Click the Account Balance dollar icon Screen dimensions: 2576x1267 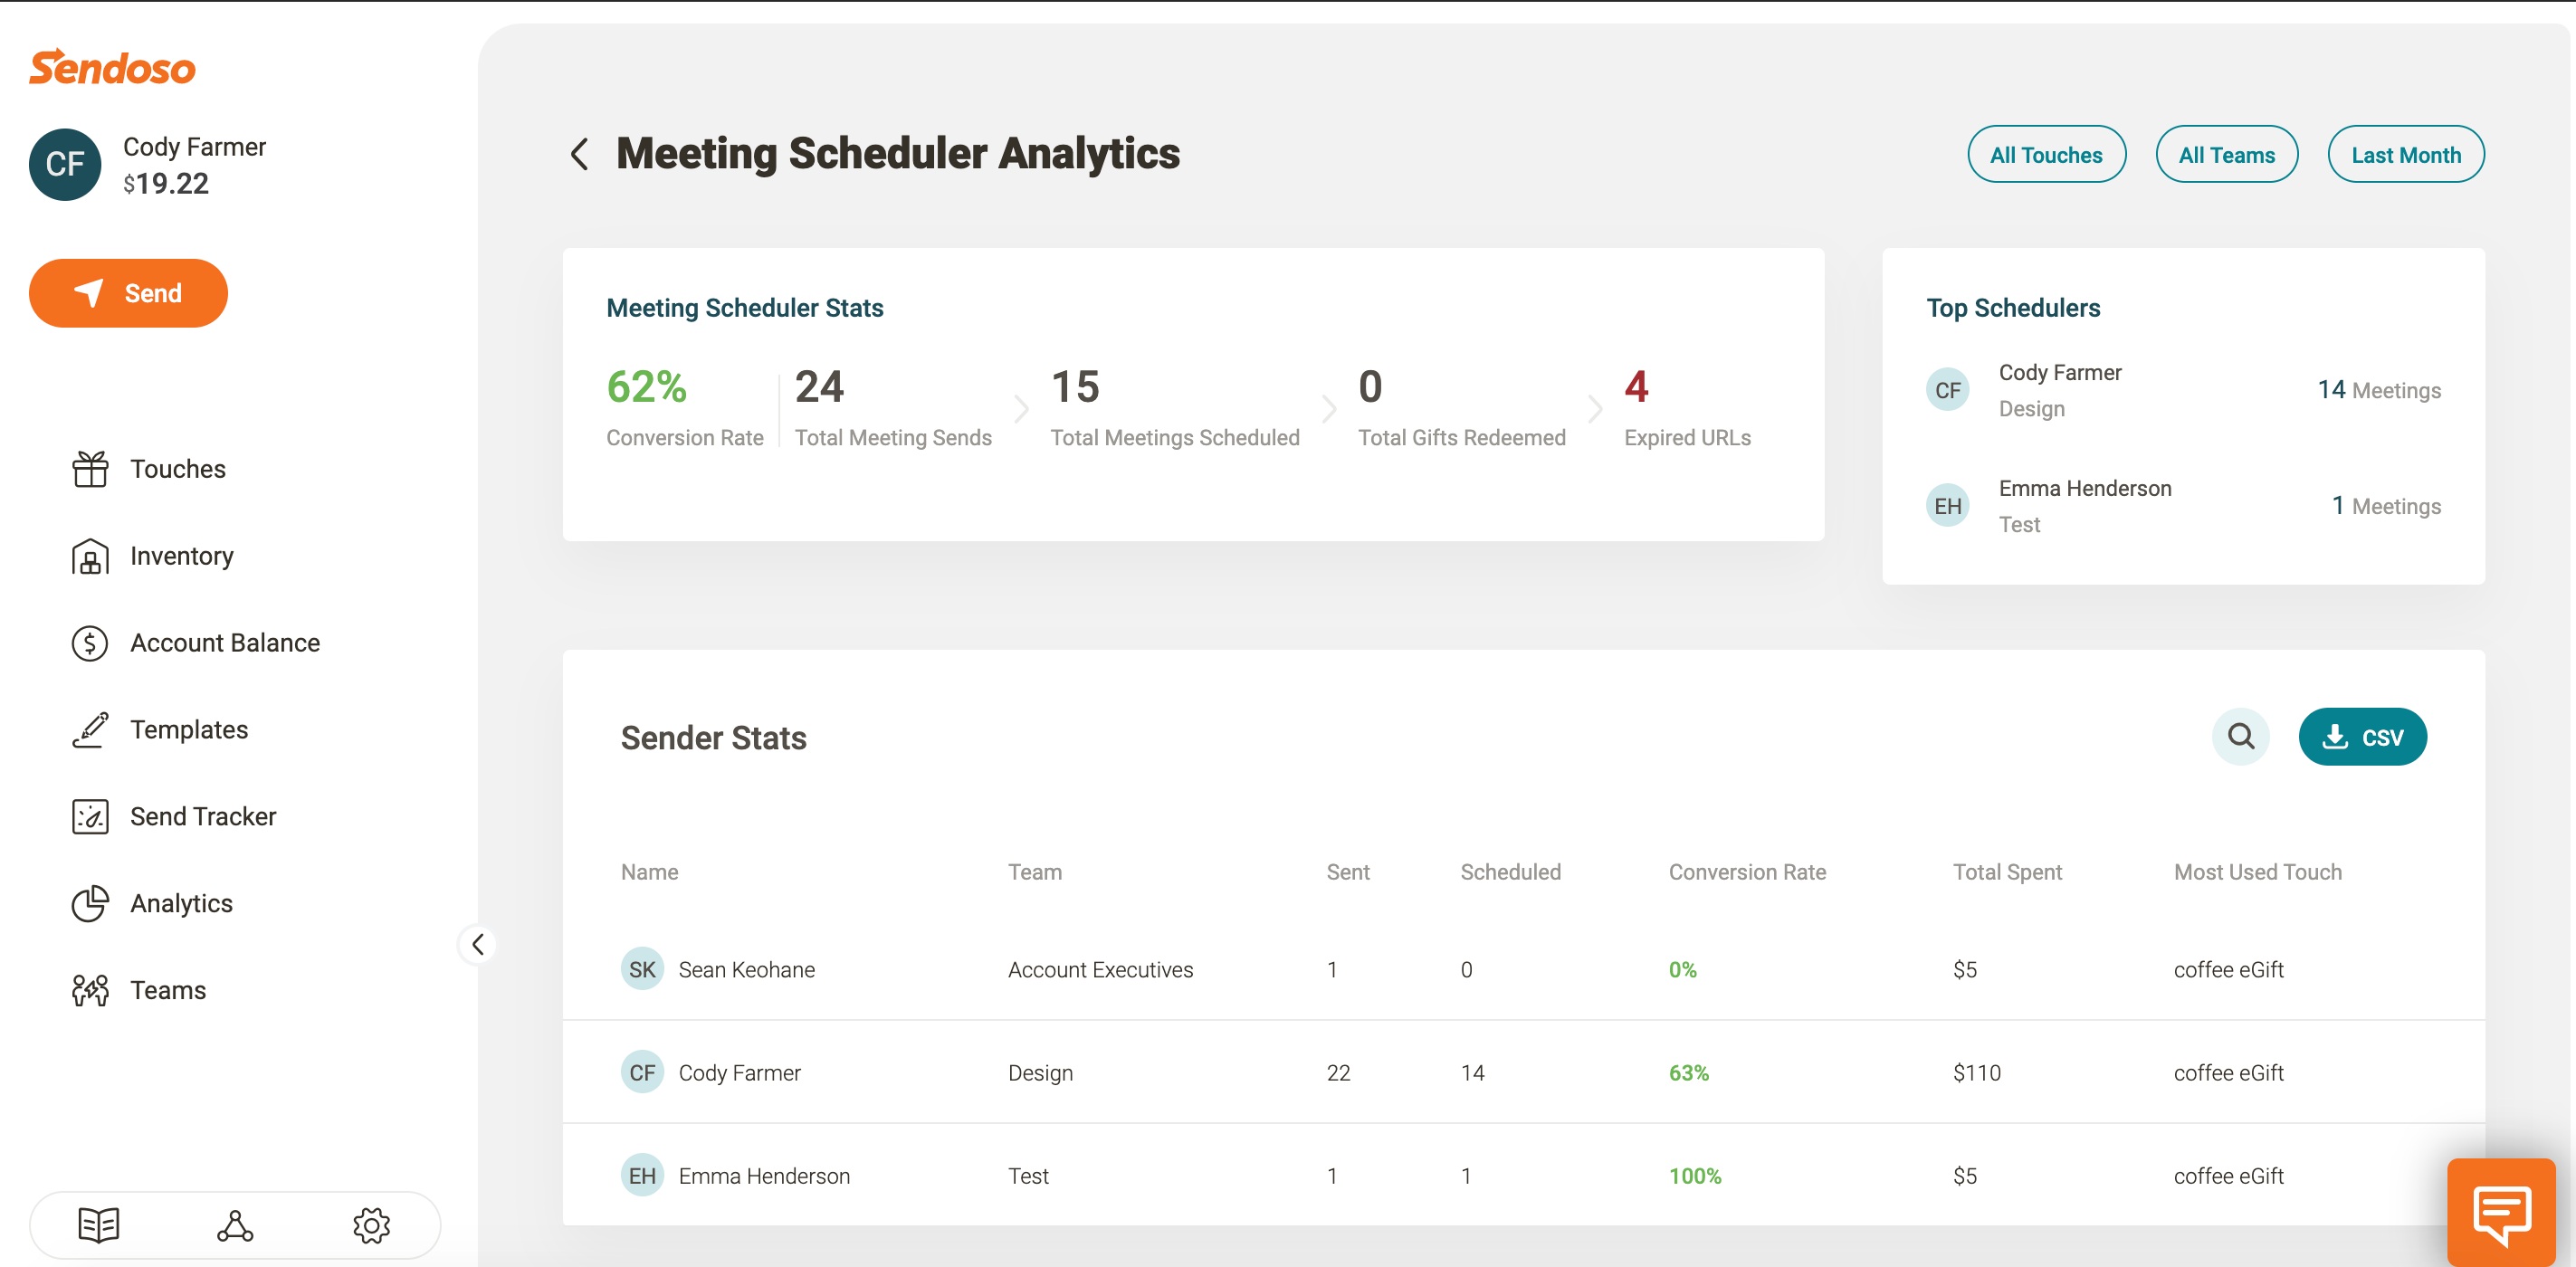coord(90,643)
